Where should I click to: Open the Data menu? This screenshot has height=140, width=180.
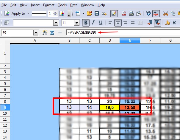[x=74, y=5]
